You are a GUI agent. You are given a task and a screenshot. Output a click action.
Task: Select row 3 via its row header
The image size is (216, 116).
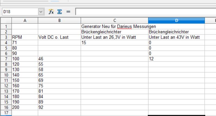6,37
